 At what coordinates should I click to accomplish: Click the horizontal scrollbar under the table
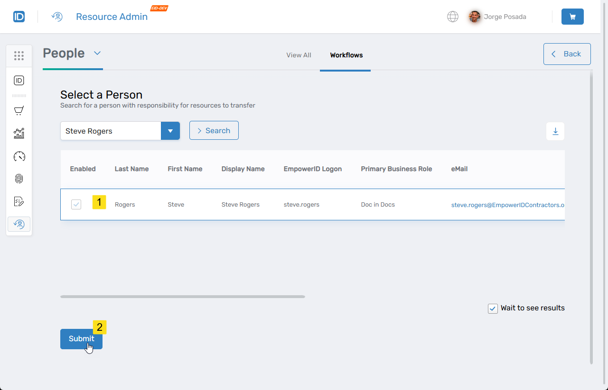[x=182, y=297]
